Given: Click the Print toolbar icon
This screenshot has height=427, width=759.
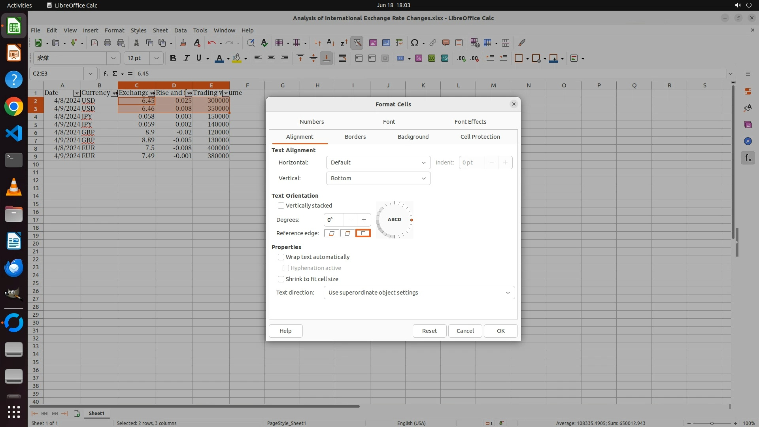Looking at the screenshot, I should [x=107, y=43].
